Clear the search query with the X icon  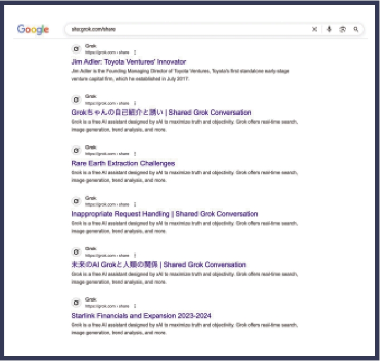314,29
